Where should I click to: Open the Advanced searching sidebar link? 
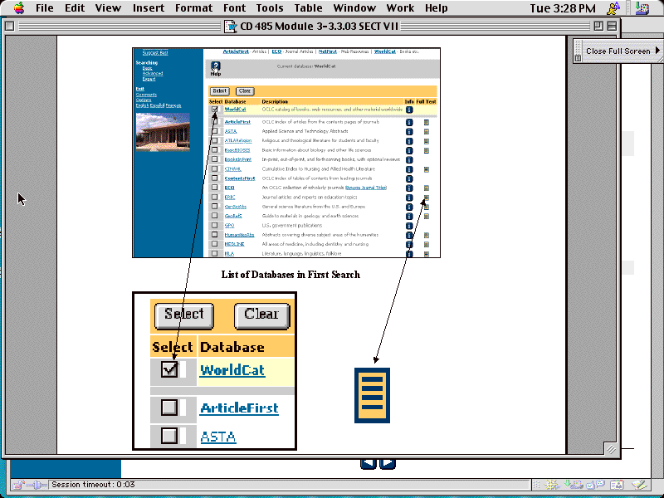(x=153, y=73)
